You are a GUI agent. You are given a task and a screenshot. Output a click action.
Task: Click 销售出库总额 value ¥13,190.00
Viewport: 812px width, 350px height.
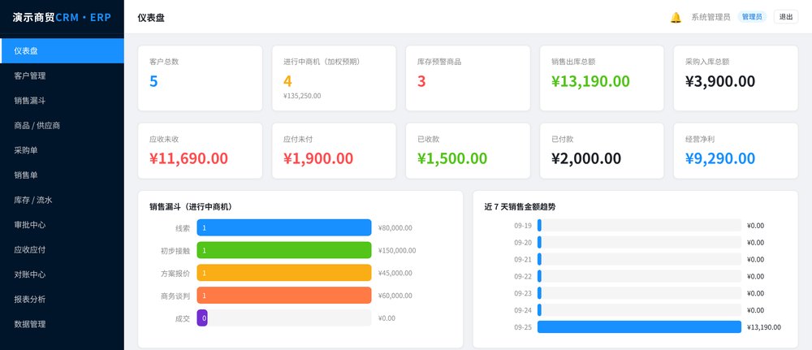(x=590, y=81)
